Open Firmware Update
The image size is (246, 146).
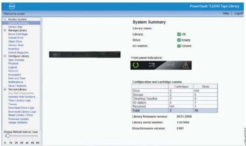pyautogui.click(x=19, y=119)
